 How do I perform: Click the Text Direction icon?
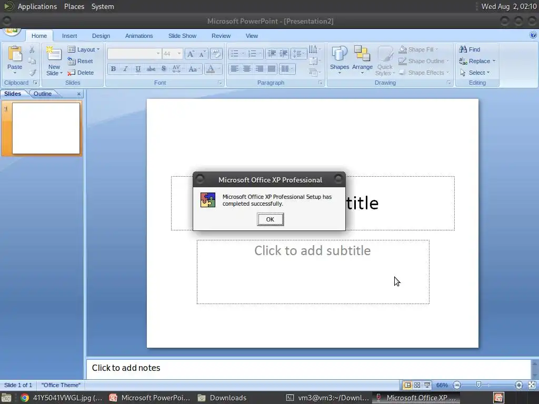(314, 50)
